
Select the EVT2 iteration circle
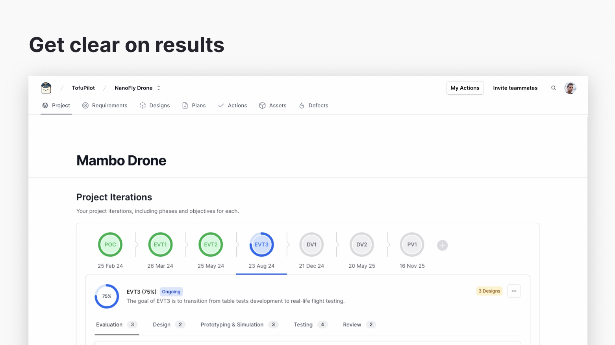(x=211, y=244)
